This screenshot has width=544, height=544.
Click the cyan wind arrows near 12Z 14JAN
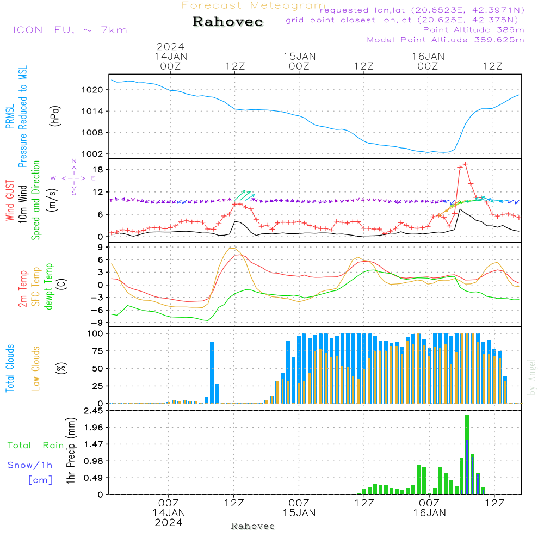click(245, 195)
